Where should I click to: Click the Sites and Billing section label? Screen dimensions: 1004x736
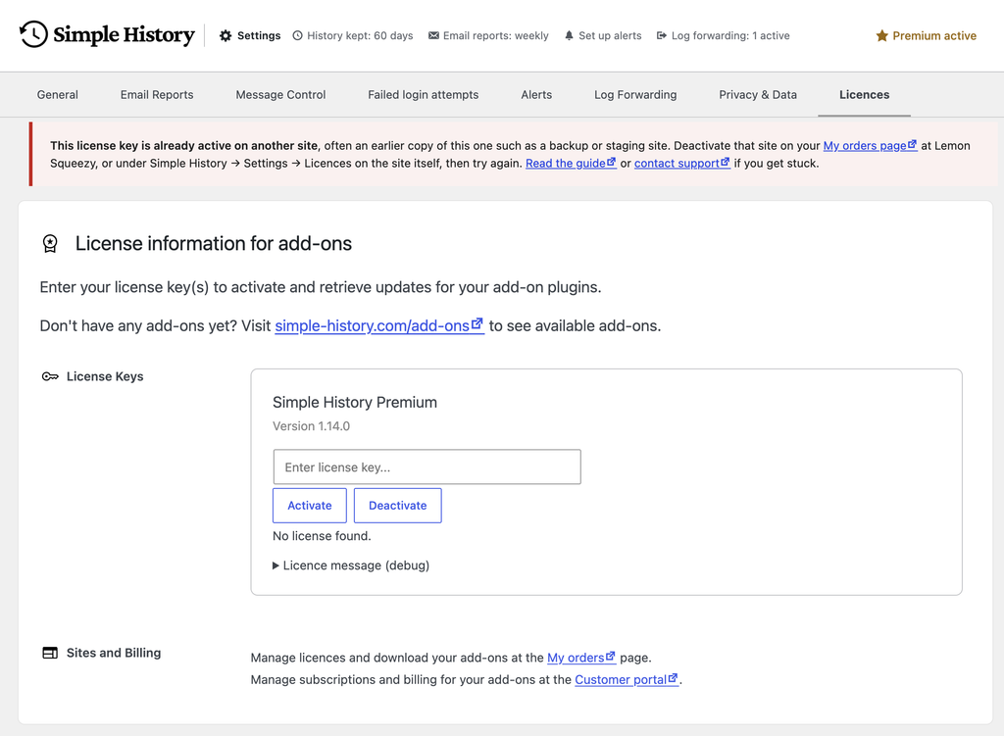(x=114, y=653)
